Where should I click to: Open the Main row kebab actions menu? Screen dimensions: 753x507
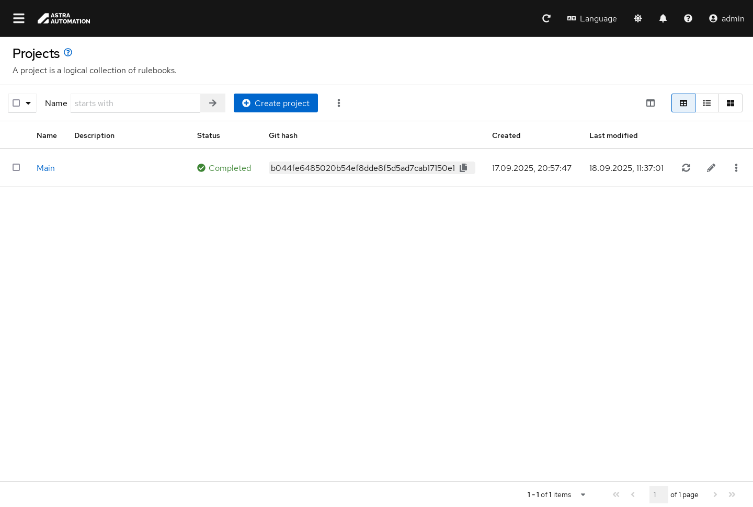coord(736,168)
